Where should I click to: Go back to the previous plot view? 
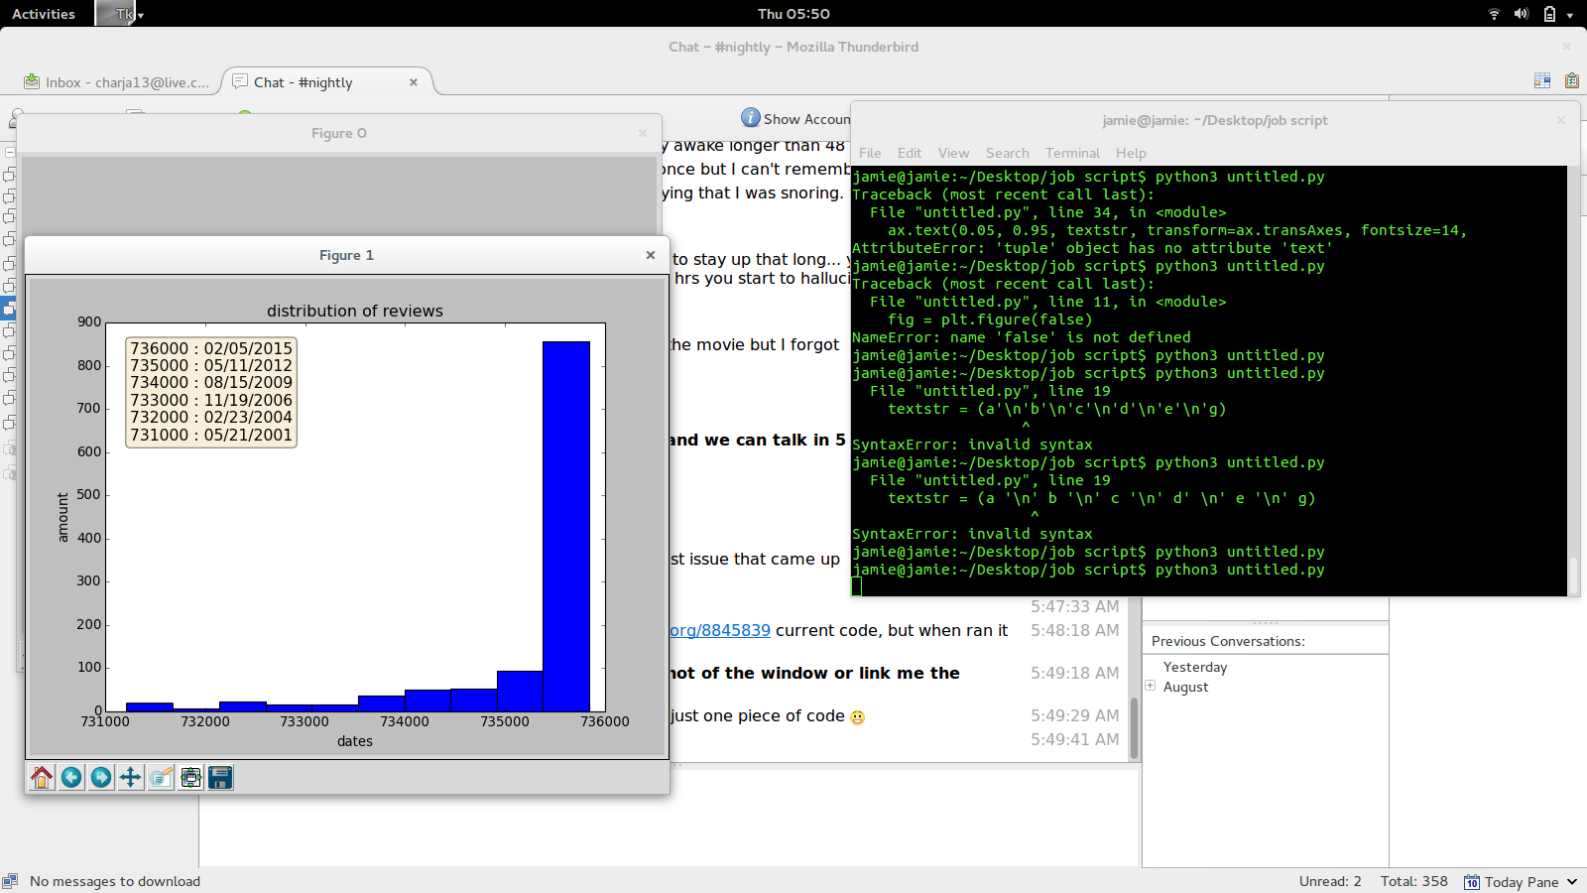coord(71,777)
